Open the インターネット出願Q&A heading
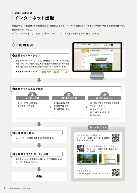The image size is (137, 193). (88, 135)
